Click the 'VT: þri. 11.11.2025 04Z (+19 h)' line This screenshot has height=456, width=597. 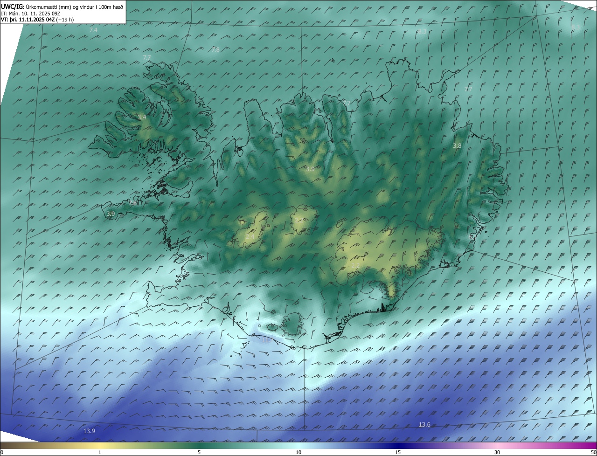click(37, 20)
